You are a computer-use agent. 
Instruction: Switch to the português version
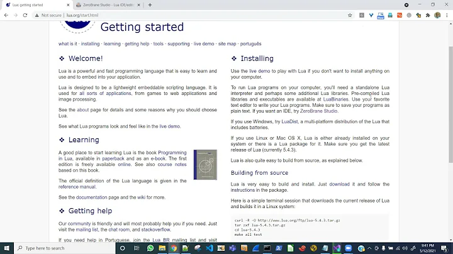click(x=251, y=44)
